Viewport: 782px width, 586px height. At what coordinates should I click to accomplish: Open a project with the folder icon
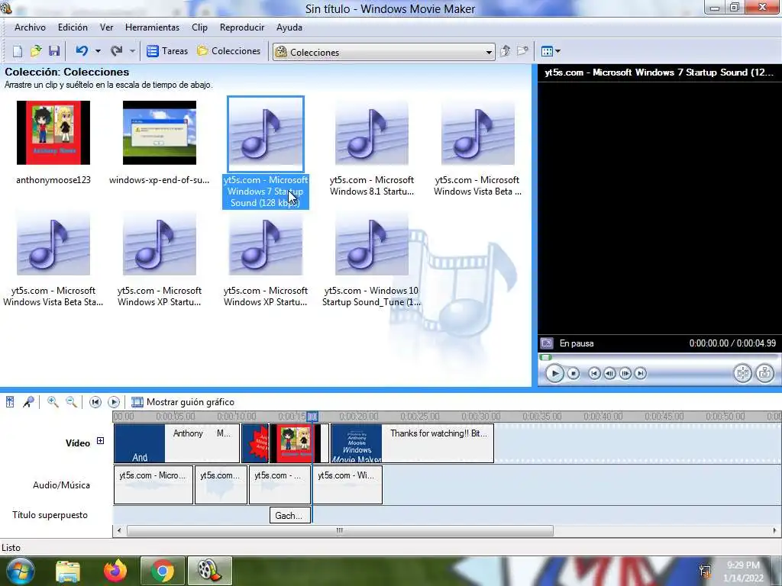(x=36, y=51)
